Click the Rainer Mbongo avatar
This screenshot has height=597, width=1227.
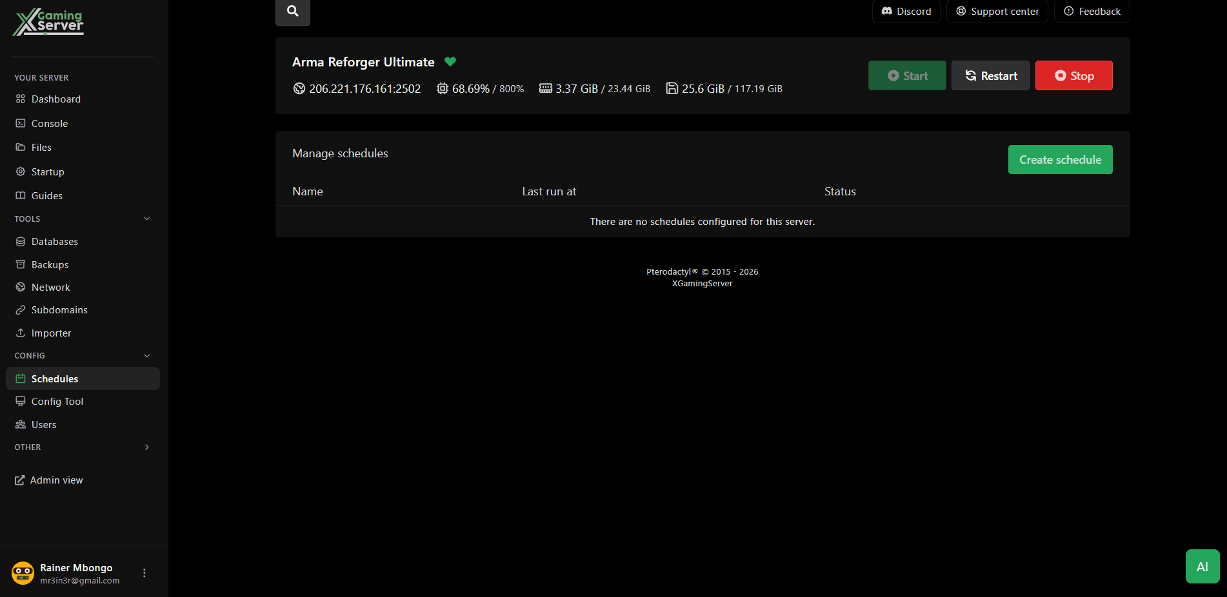tap(23, 573)
